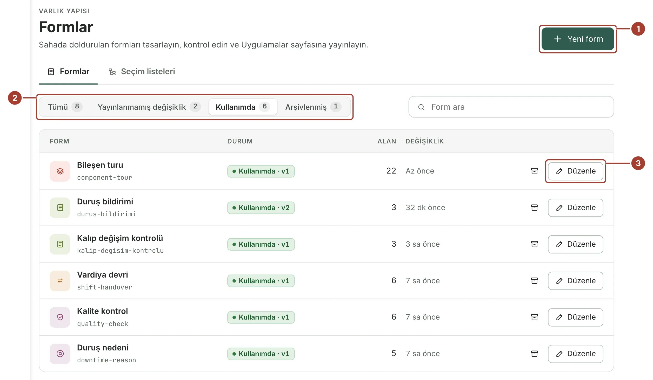The height and width of the screenshot is (380, 653).
Task: Open the Kalite kontrol form name
Action: tap(102, 311)
